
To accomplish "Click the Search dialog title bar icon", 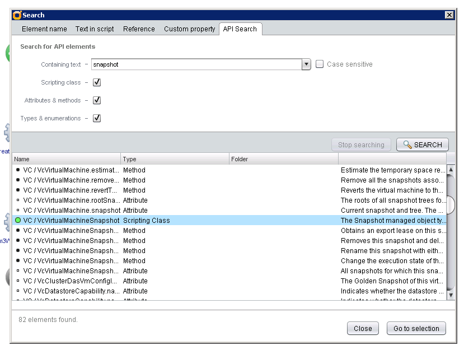I will (x=17, y=15).
